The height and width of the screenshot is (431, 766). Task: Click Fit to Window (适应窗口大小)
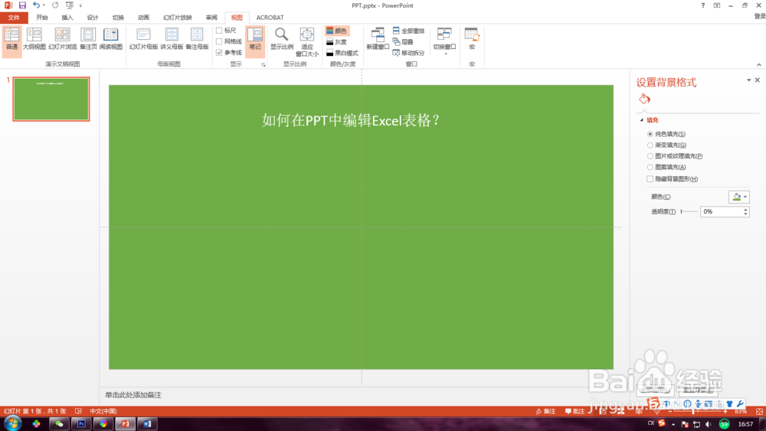(307, 42)
